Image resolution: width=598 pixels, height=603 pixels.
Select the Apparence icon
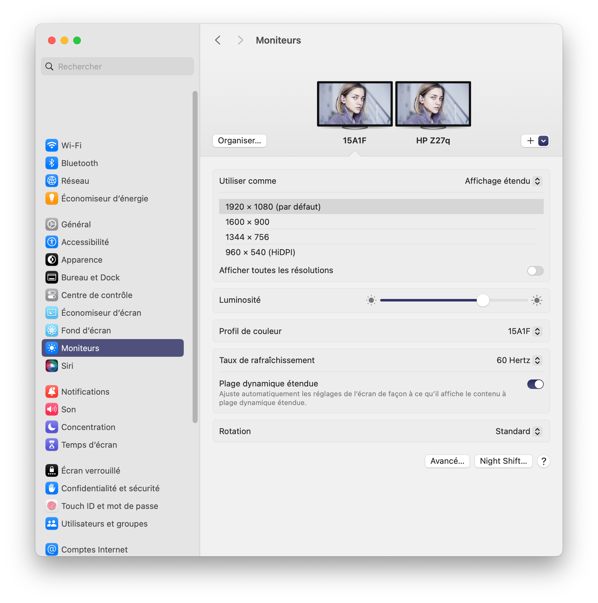tap(52, 260)
